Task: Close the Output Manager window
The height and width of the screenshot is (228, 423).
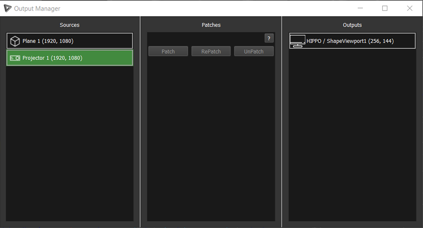Action: point(410,8)
